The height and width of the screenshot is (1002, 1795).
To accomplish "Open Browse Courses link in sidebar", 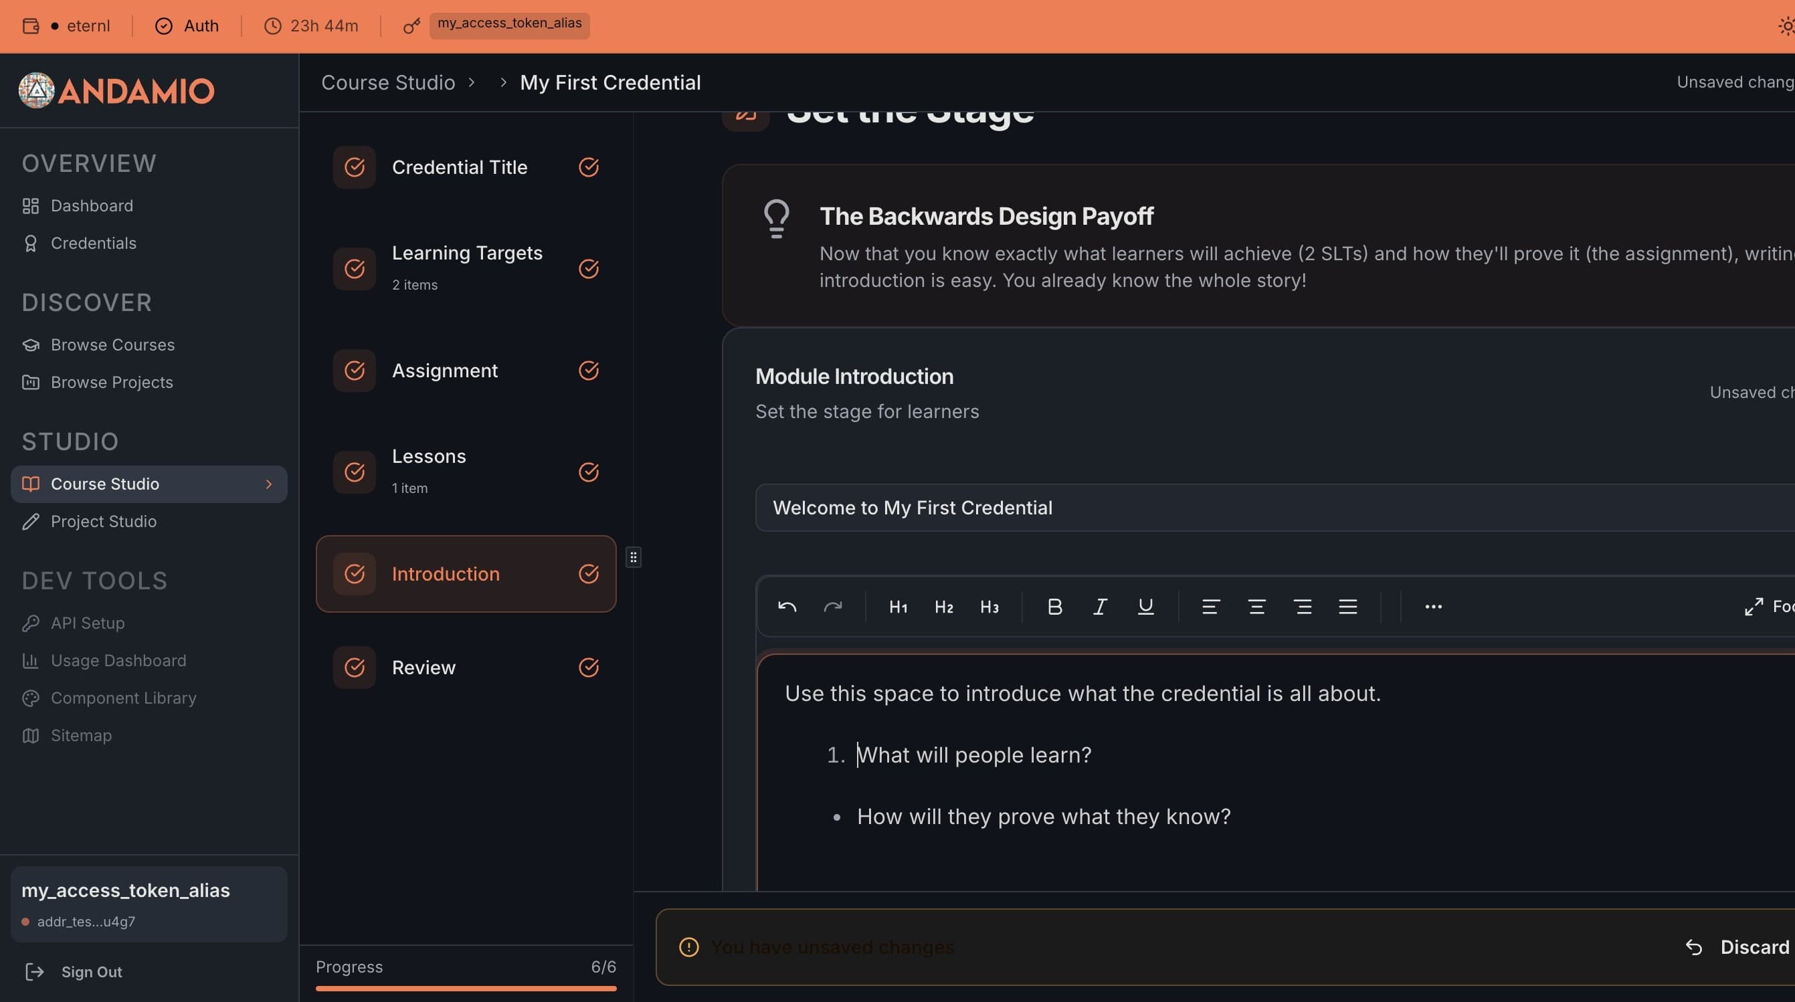I will coord(112,345).
